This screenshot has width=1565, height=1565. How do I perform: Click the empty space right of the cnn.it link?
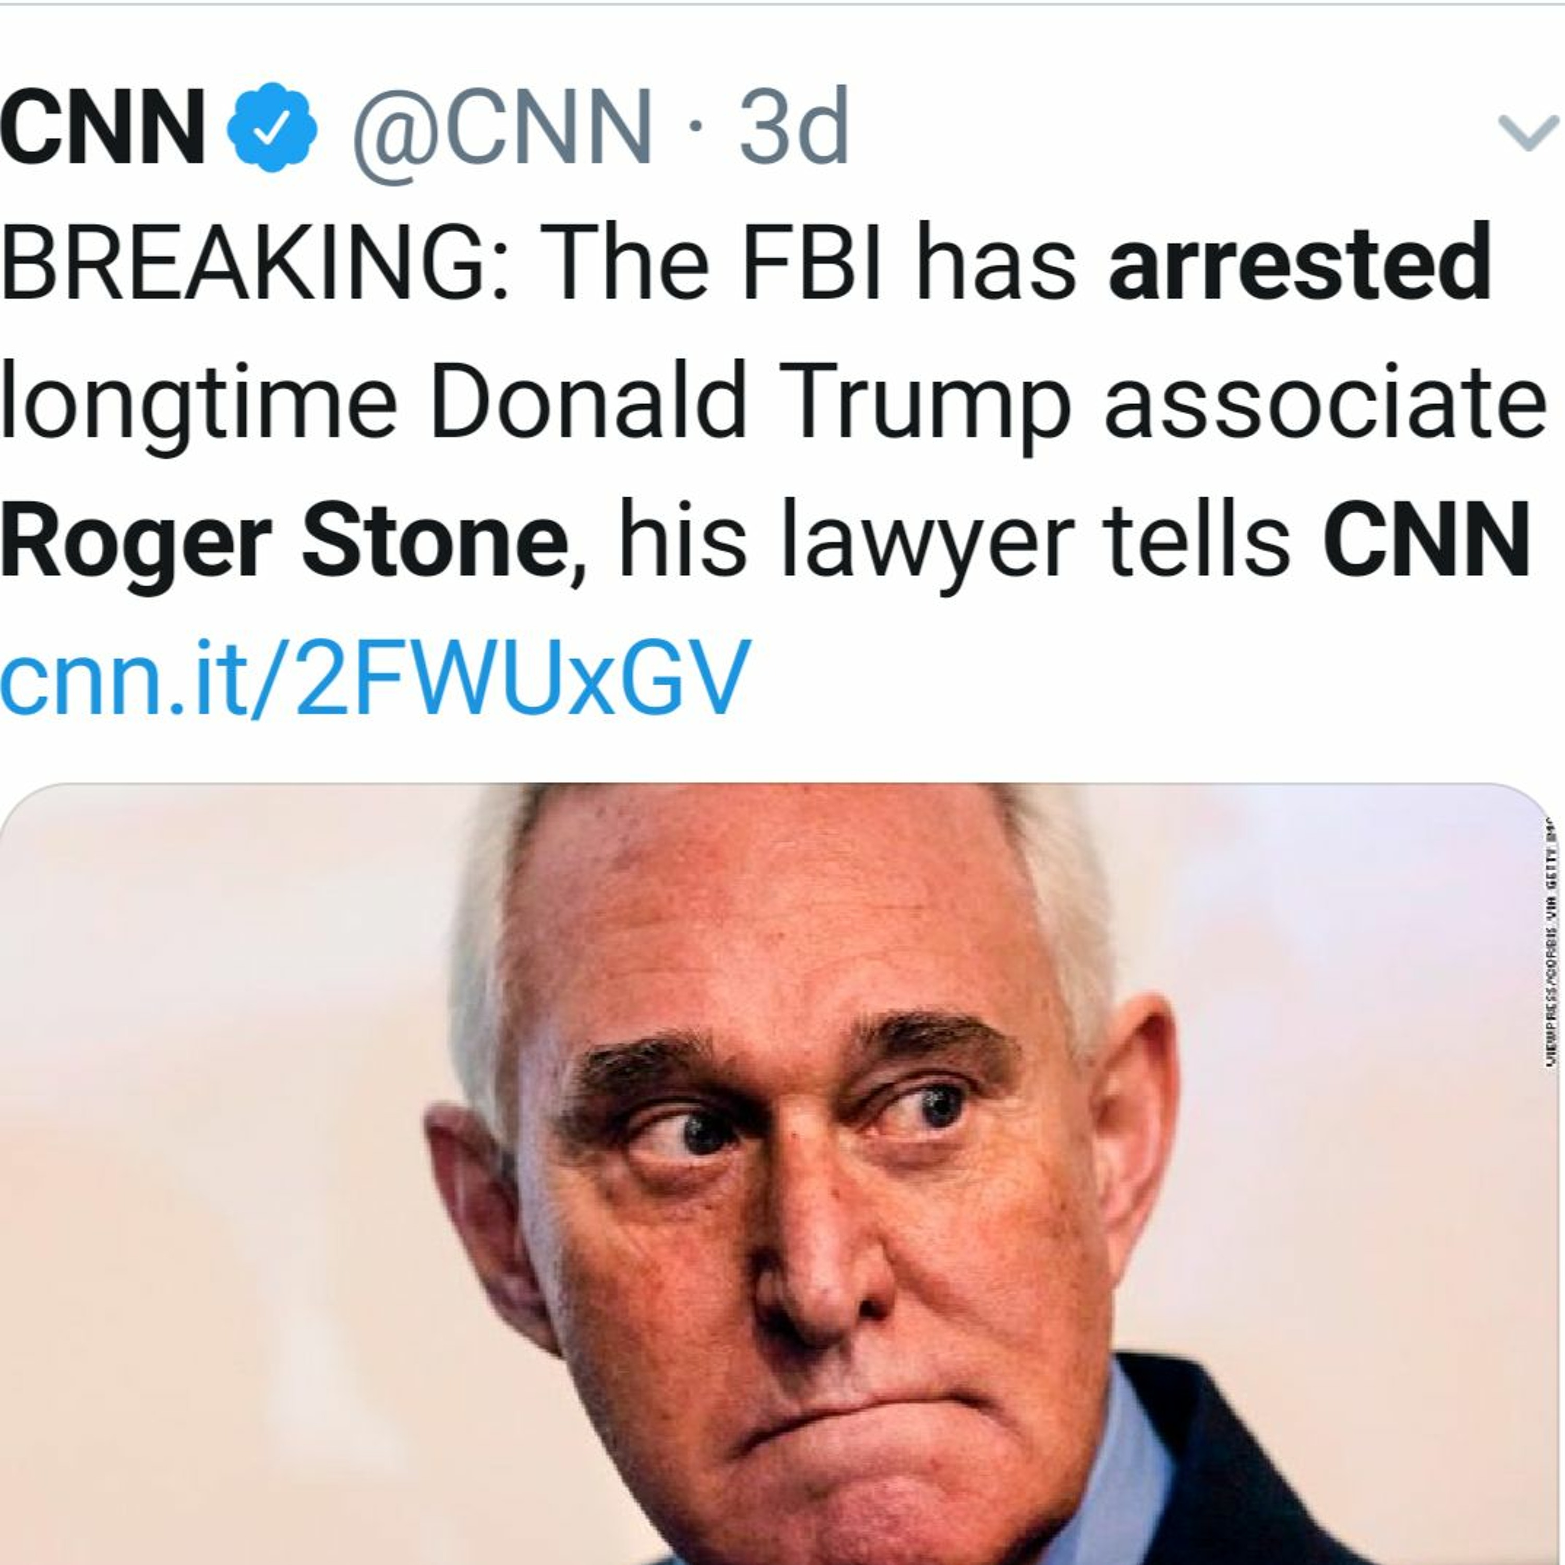[x=1134, y=677]
